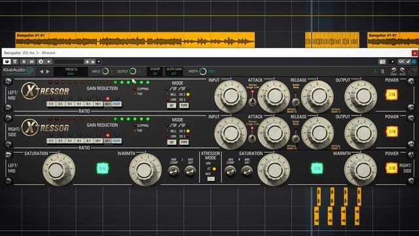Viewport: 419px width, 236px height.
Task: Select NUKE ratio on Right/Side unit
Action: [117, 141]
